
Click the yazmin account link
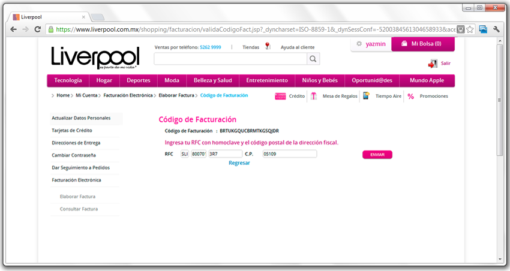click(376, 44)
